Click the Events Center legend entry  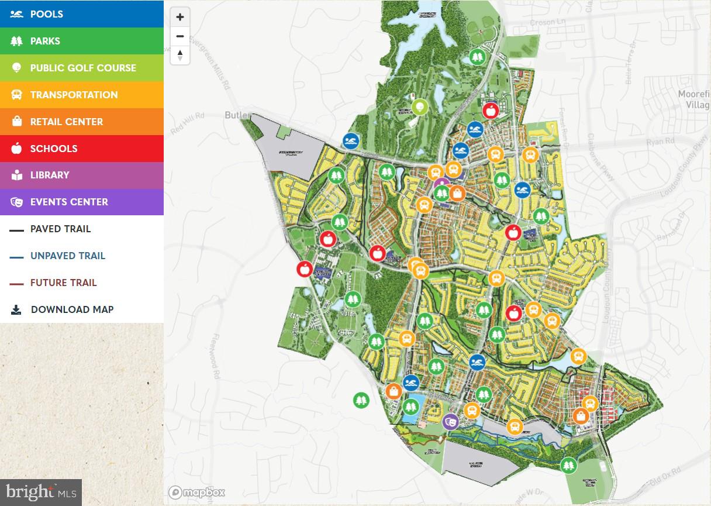[82, 202]
